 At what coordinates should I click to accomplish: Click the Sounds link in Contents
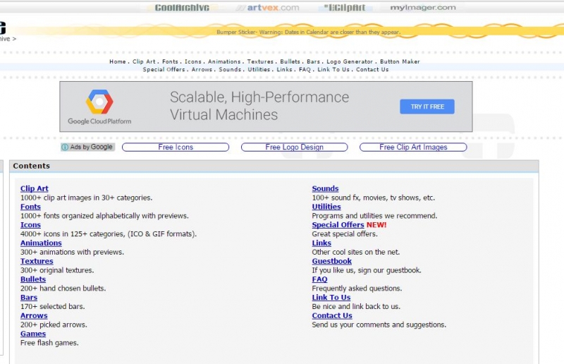coord(325,188)
